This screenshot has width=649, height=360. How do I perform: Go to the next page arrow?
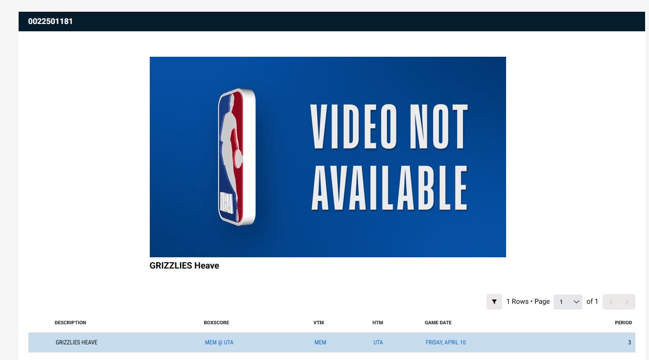tap(627, 302)
